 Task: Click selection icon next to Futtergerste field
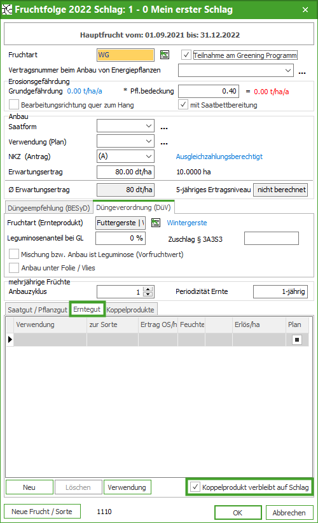(156, 223)
